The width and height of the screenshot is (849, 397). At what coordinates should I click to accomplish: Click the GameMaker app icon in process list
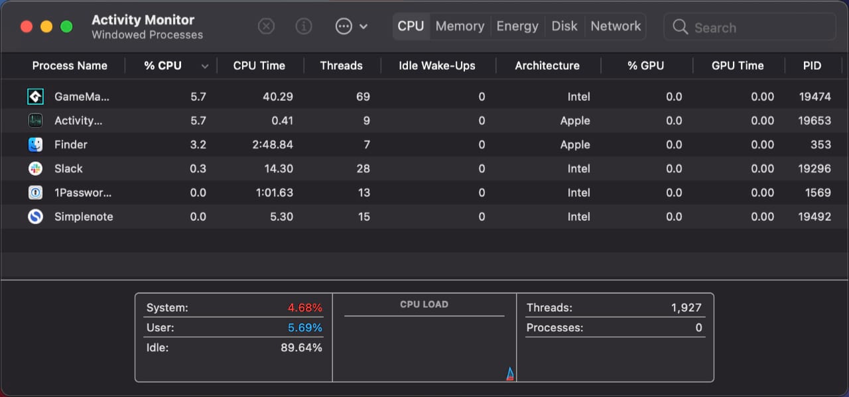click(36, 97)
